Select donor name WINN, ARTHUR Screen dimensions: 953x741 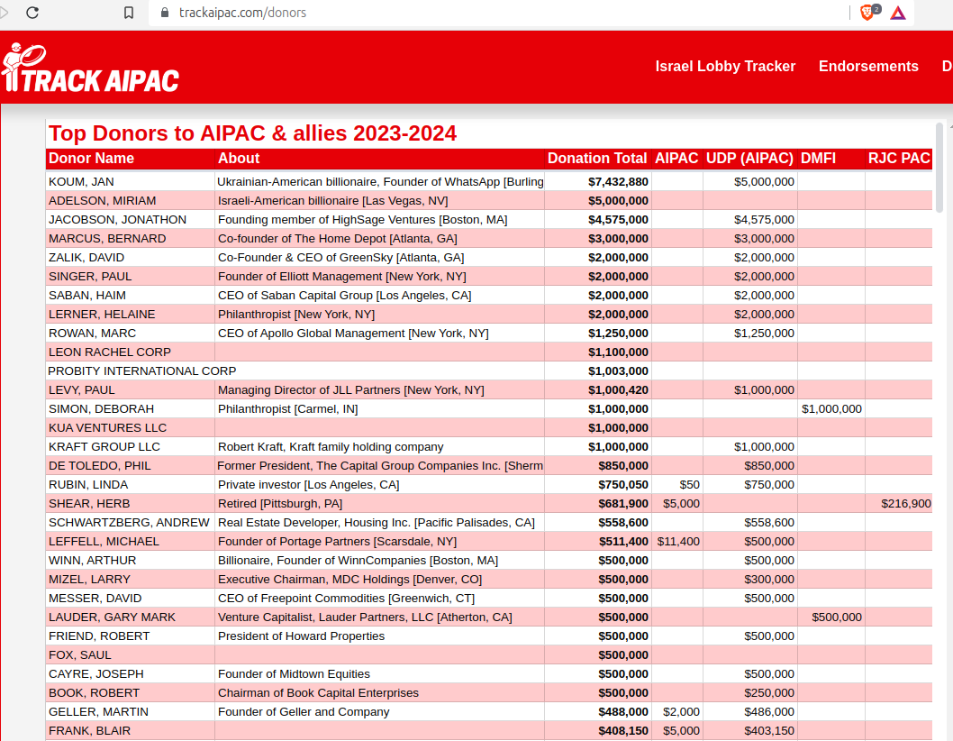tap(93, 560)
